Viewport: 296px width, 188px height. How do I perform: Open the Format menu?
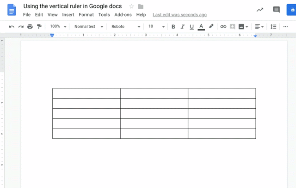(x=86, y=15)
